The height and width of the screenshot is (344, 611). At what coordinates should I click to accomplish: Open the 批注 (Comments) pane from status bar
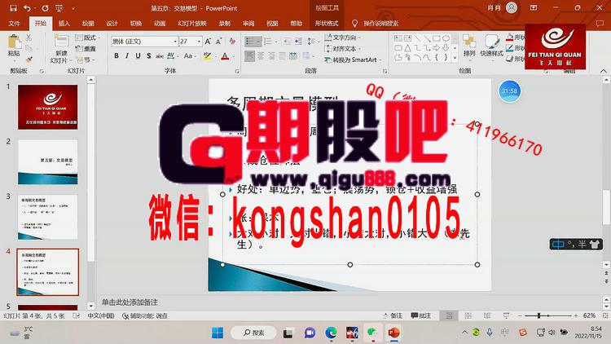[421, 315]
